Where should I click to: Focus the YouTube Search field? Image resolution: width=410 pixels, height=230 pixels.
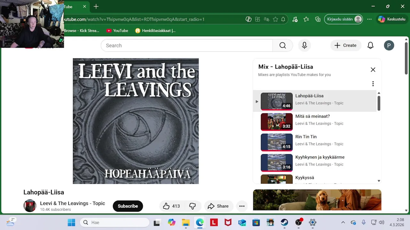click(x=187, y=45)
